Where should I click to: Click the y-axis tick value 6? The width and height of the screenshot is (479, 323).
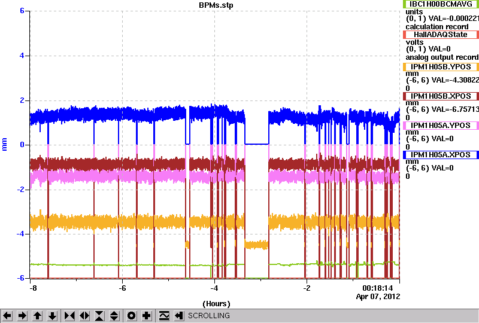coord(22,11)
